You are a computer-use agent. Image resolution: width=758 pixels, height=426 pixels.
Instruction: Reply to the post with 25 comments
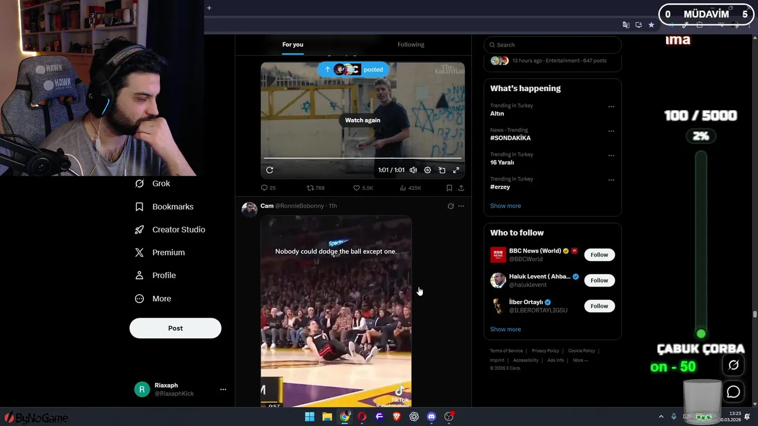268,188
